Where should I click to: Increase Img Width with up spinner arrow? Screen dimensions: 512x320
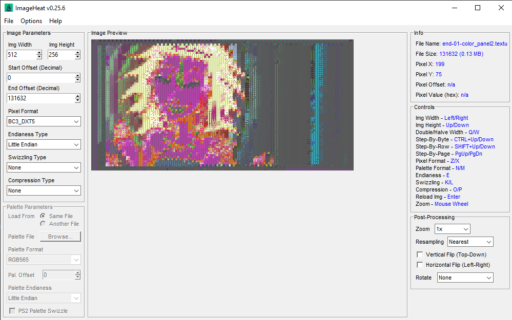39,53
